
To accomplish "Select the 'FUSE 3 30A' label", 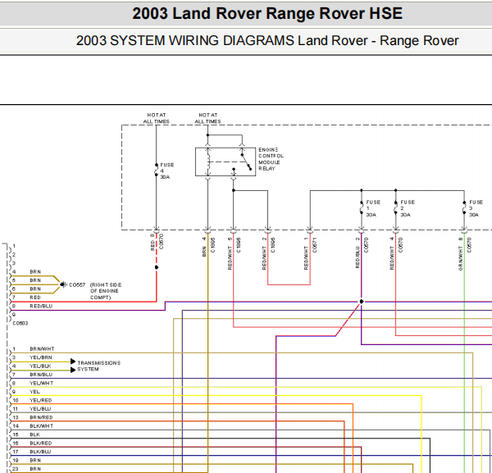I will [x=476, y=208].
